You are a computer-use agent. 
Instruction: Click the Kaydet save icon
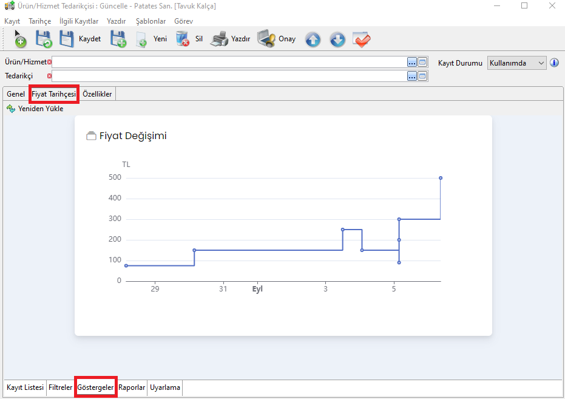point(67,39)
